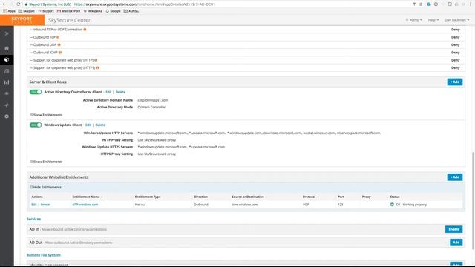475x267 pixels.
Task: Open the Apps bookmarks shortcut
Action: 9,11
